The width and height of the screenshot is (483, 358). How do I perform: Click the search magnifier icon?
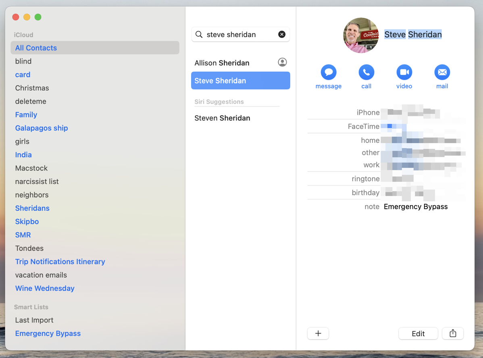pos(199,34)
